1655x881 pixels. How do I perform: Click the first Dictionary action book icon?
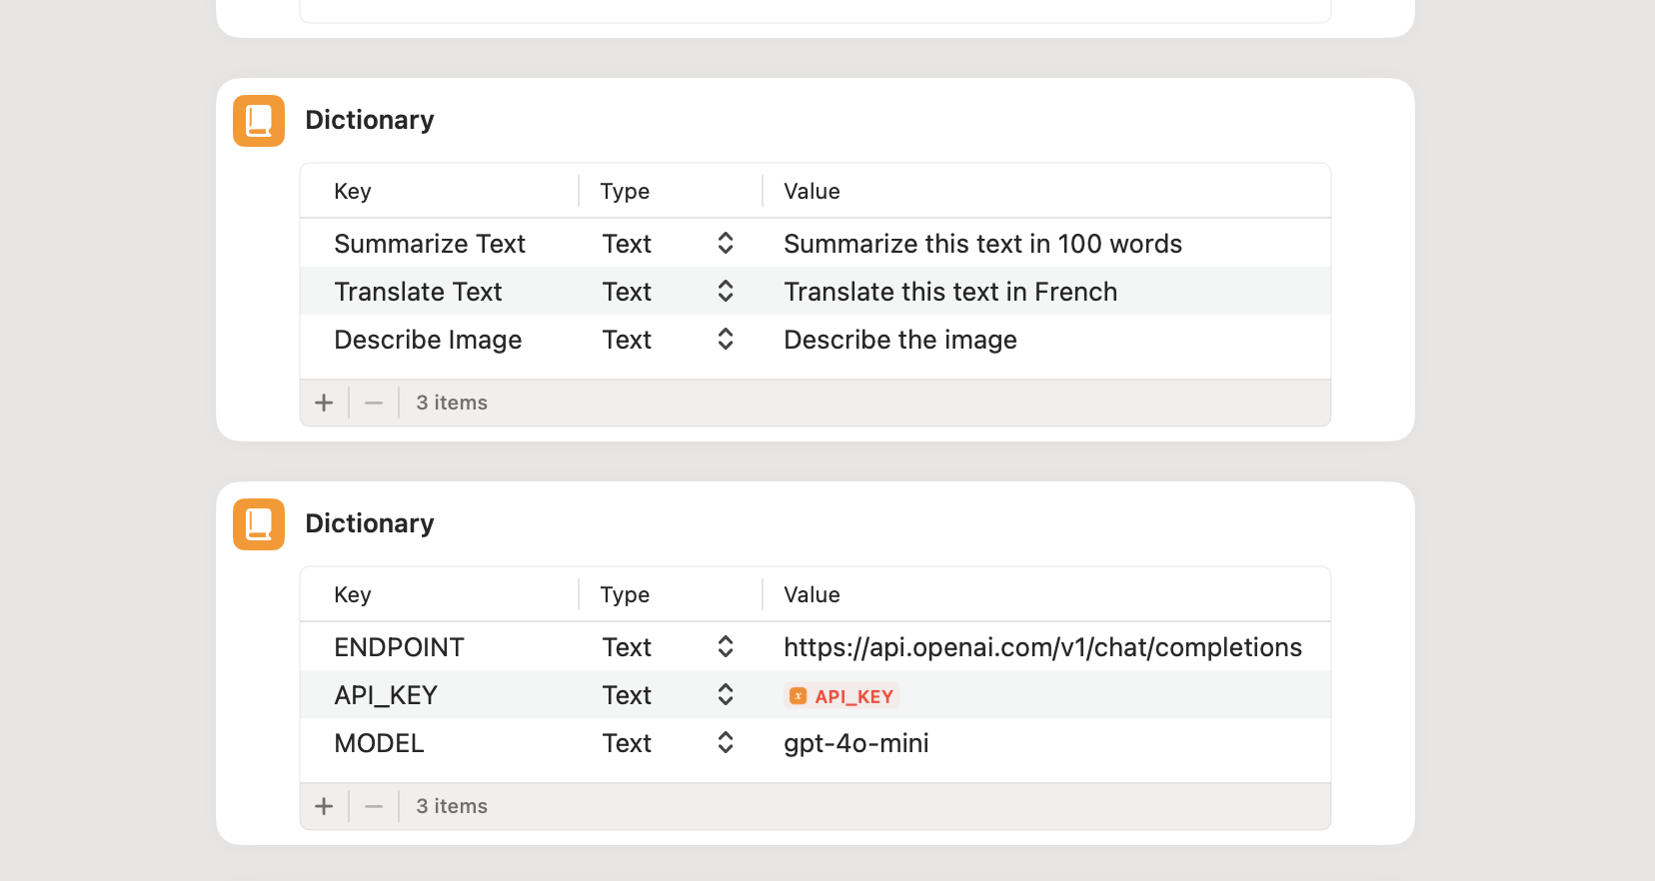(259, 121)
